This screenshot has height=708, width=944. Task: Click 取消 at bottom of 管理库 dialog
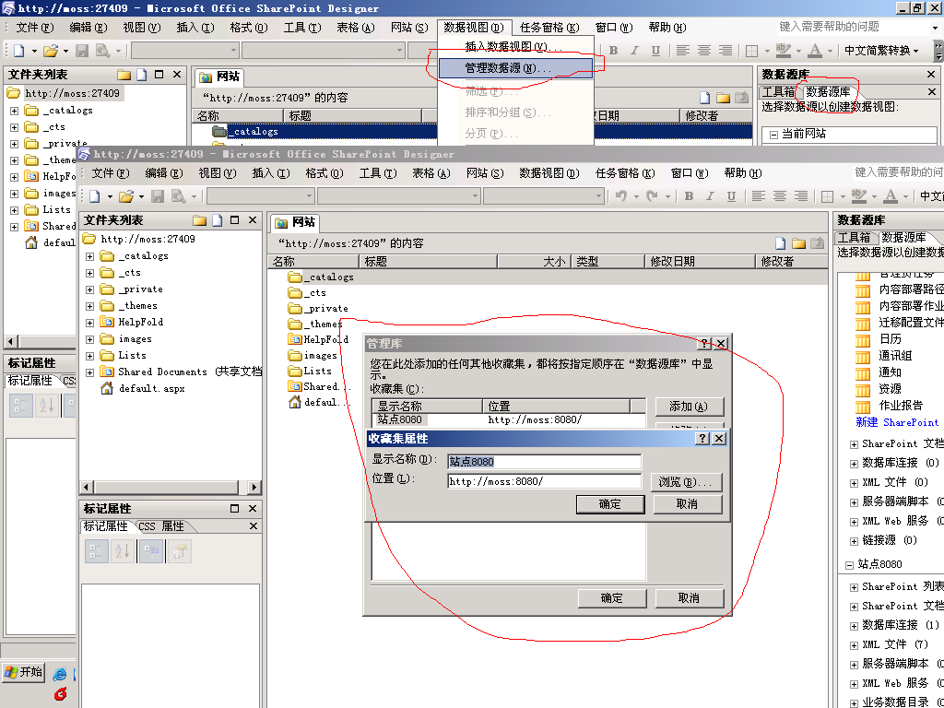click(x=689, y=597)
